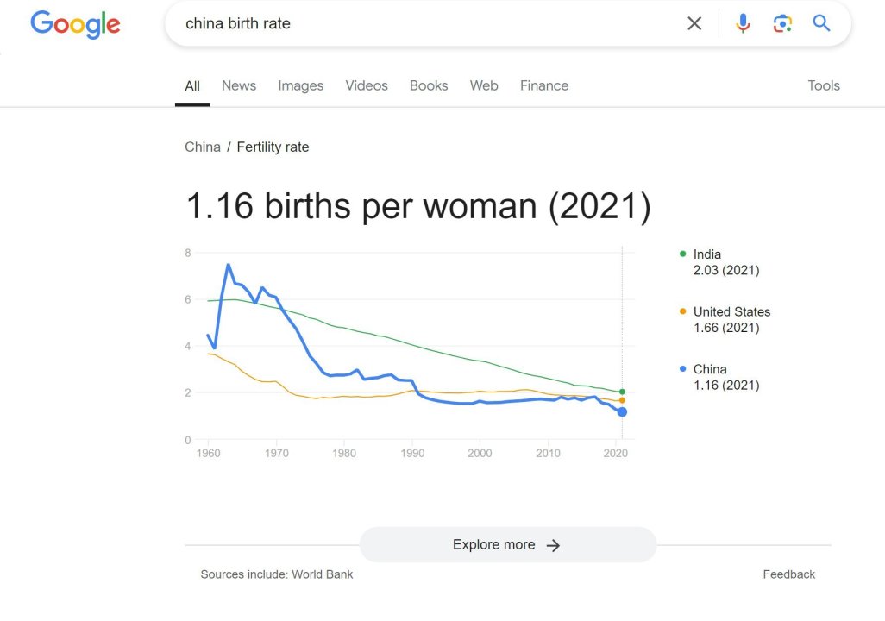
Task: Click the China data point dot on chart
Action: click(x=622, y=412)
